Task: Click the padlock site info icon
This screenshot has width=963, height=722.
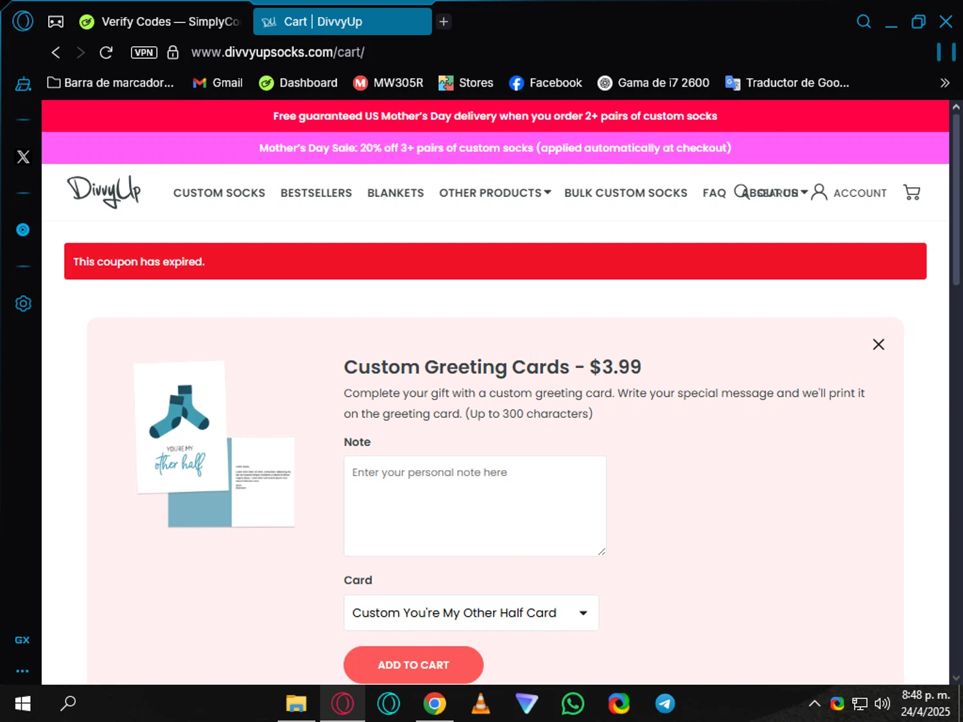Action: click(173, 53)
